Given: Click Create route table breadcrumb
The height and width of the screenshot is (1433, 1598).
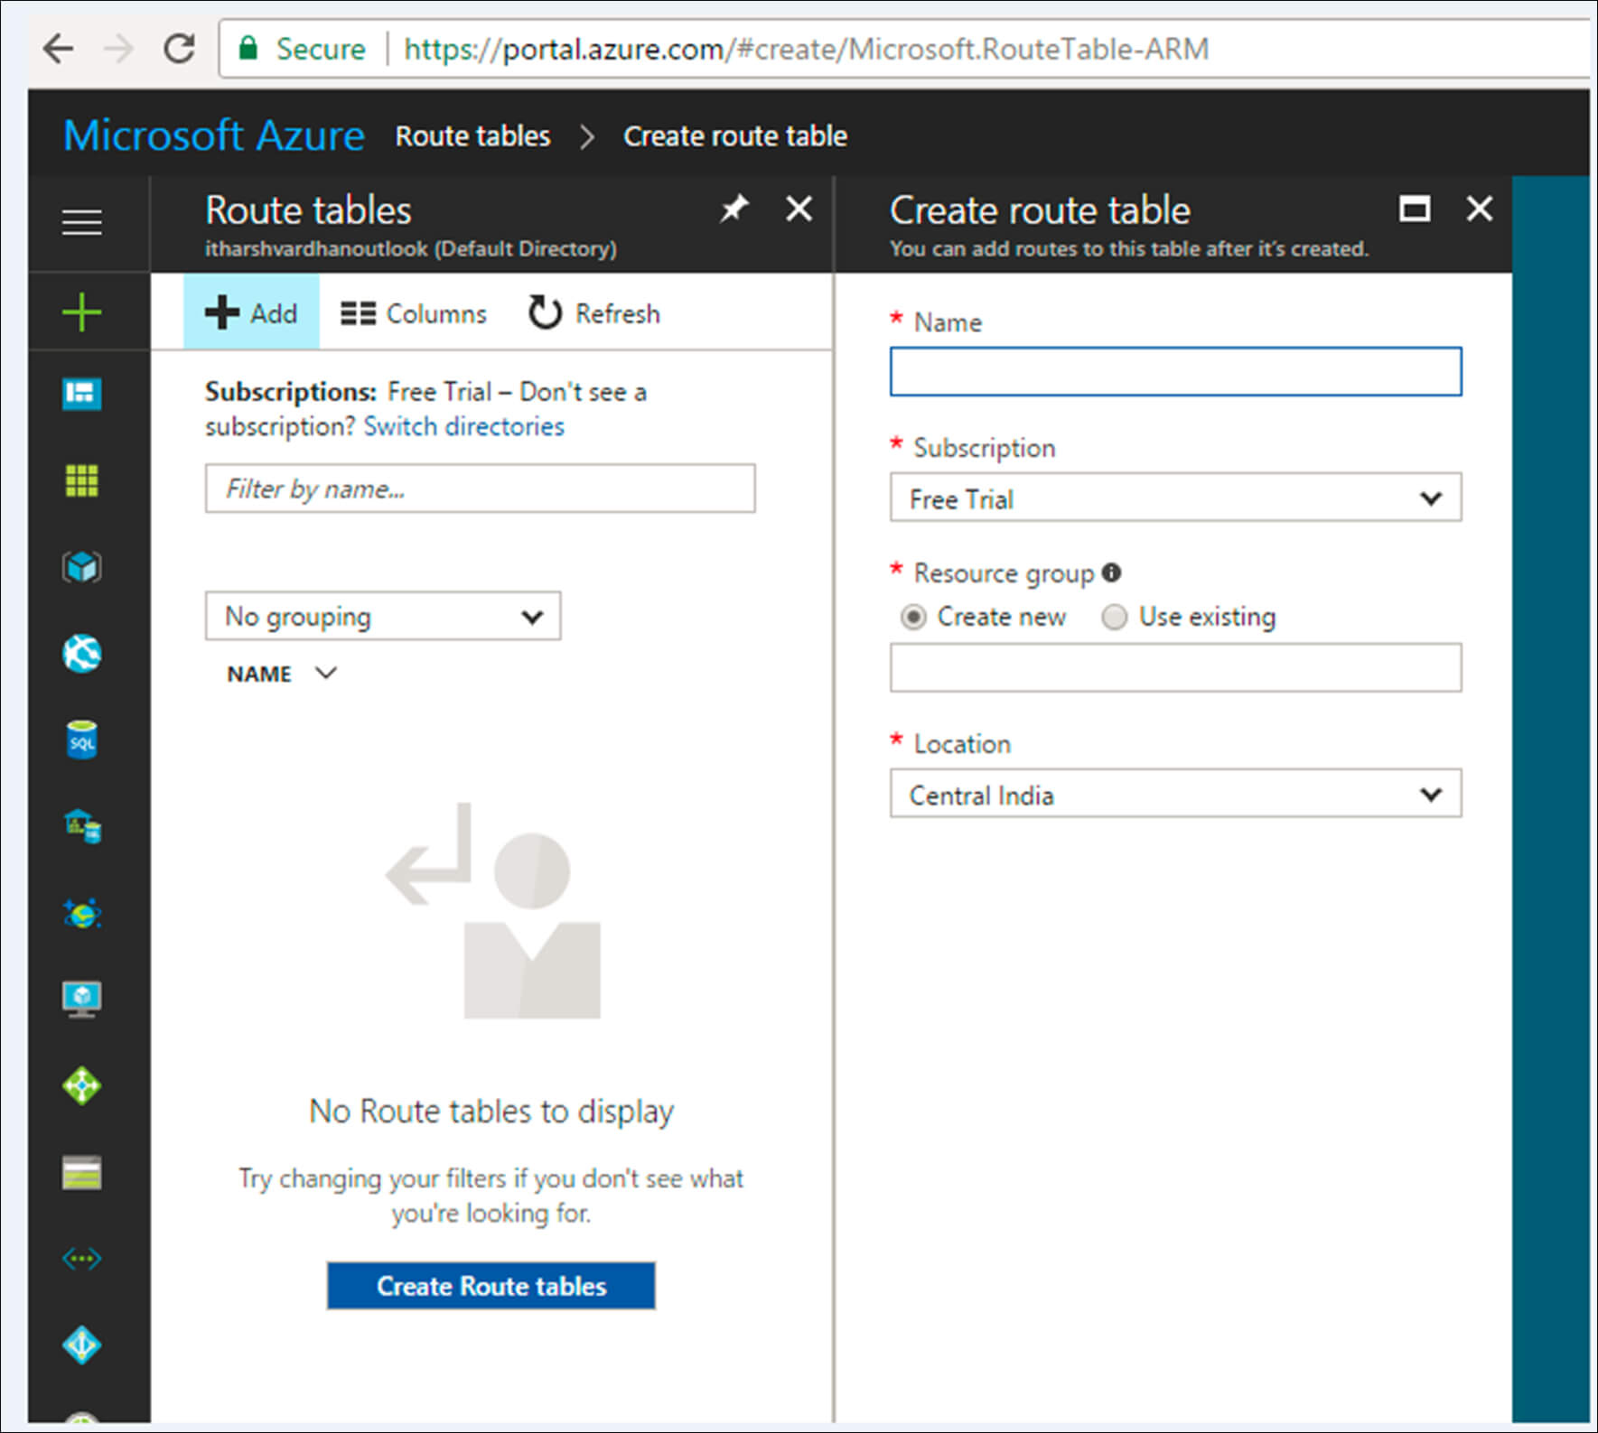Looking at the screenshot, I should tap(735, 135).
